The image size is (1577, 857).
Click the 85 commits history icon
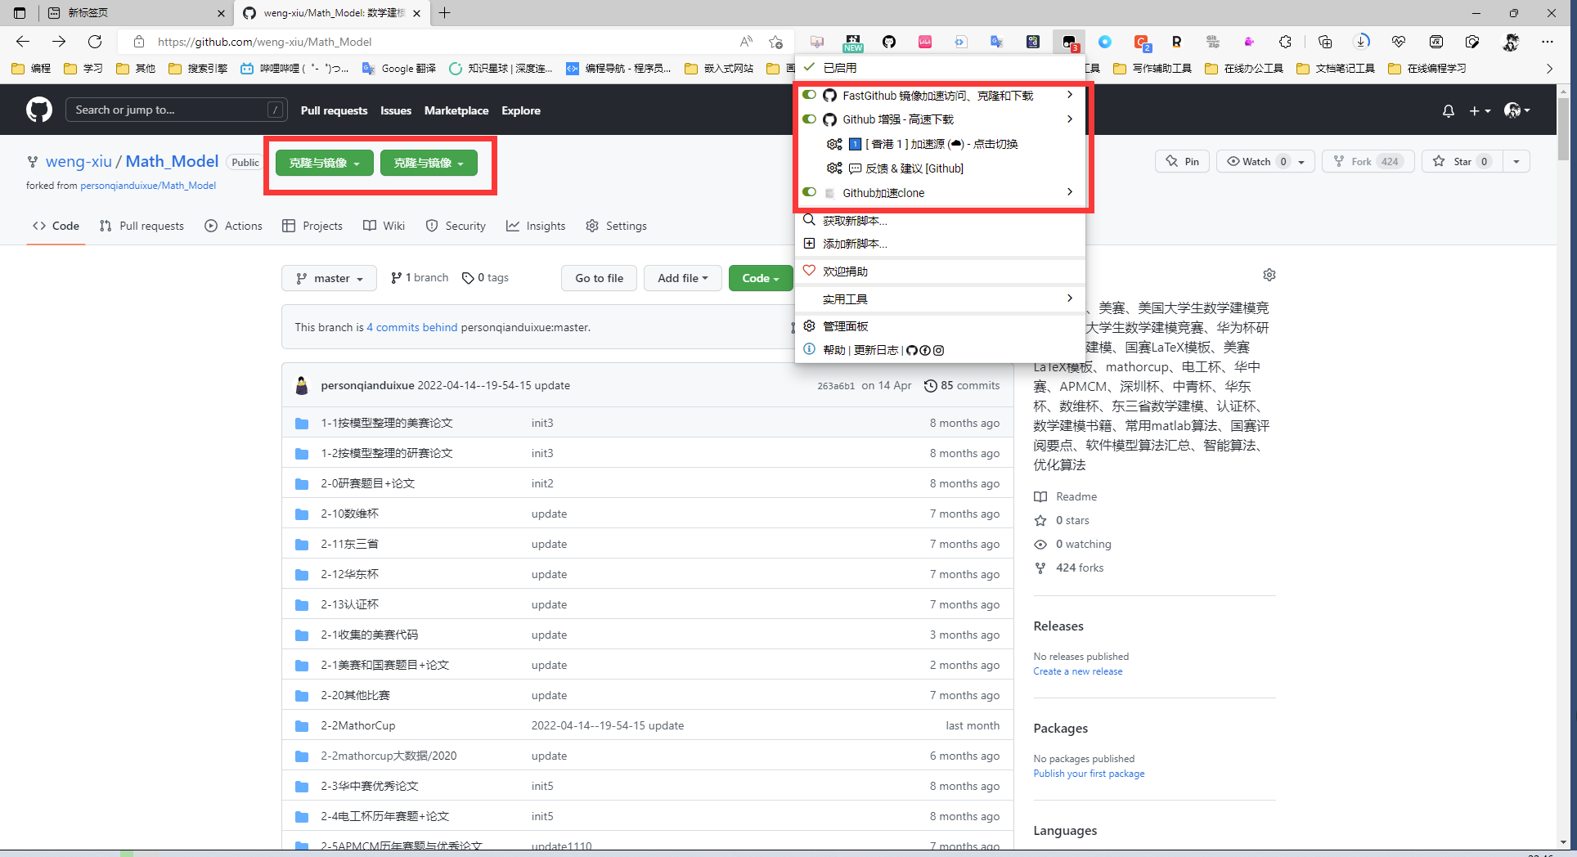(930, 386)
